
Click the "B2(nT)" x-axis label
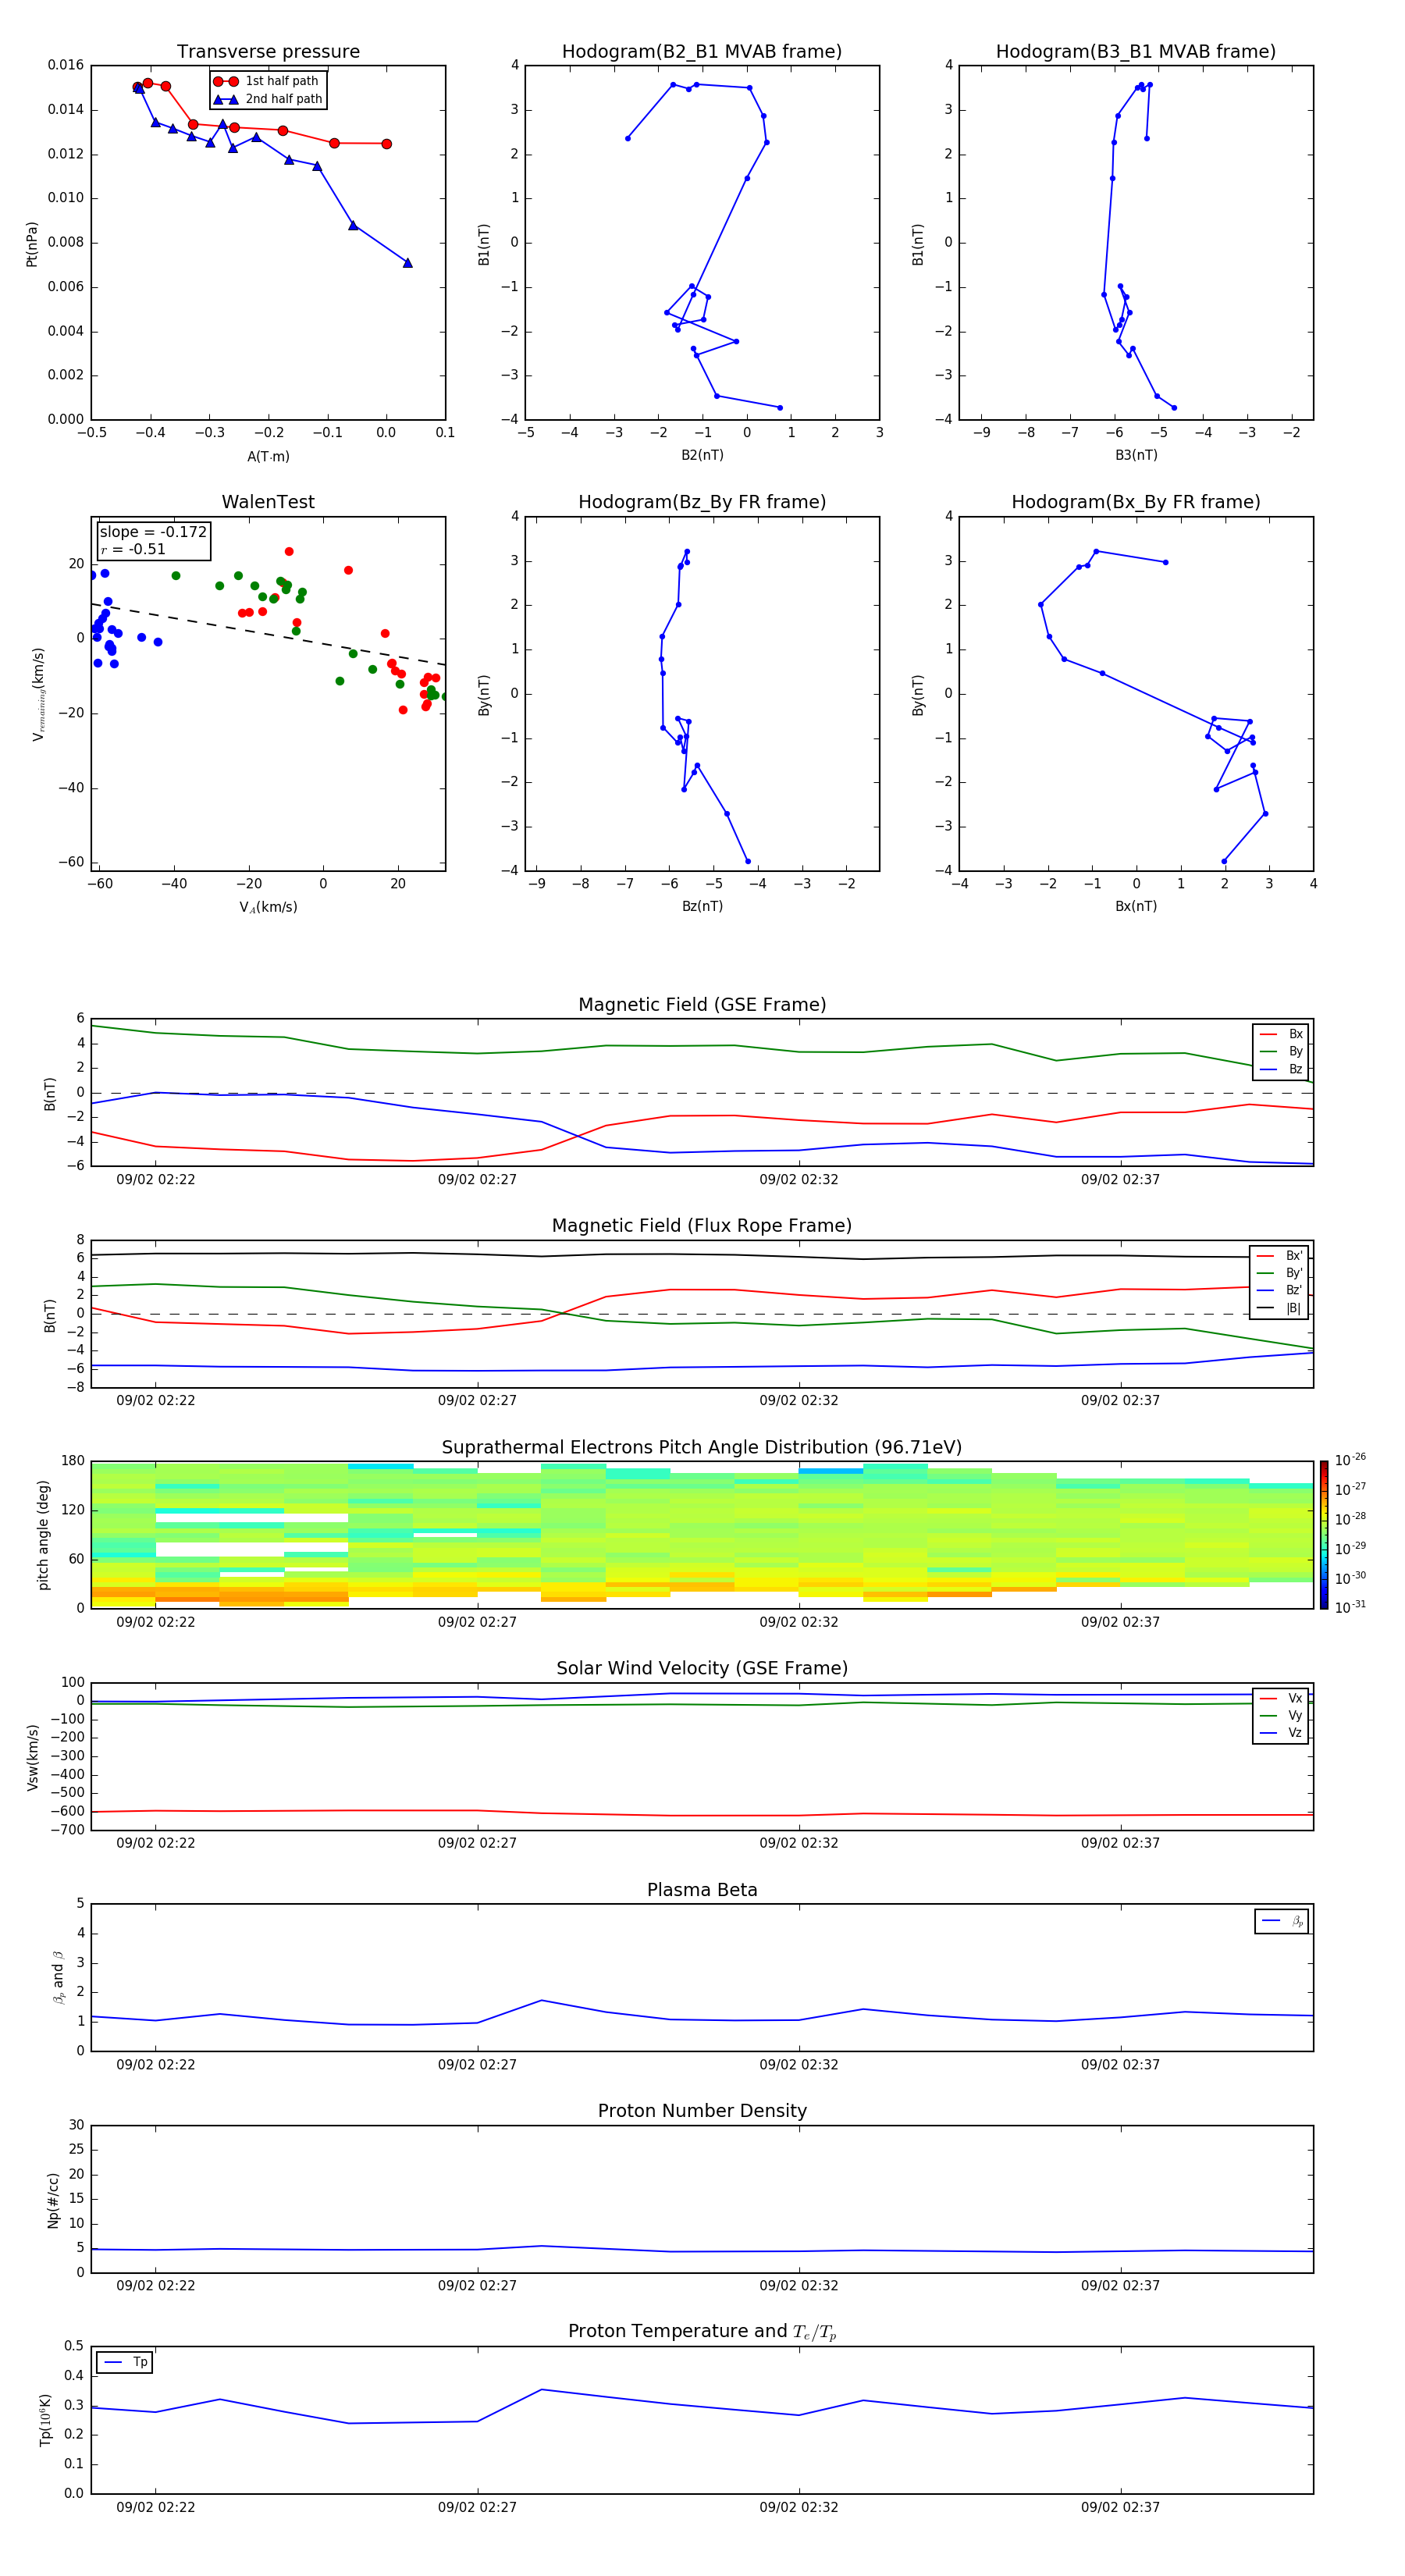pos(702,455)
